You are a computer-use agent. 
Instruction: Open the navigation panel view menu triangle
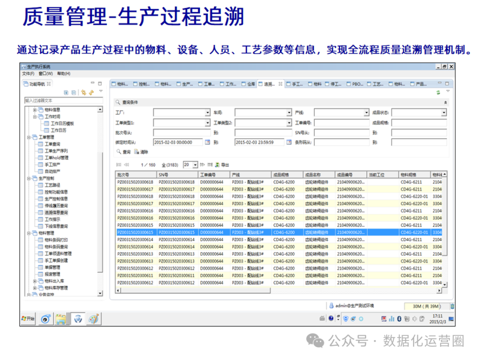tap(101, 91)
